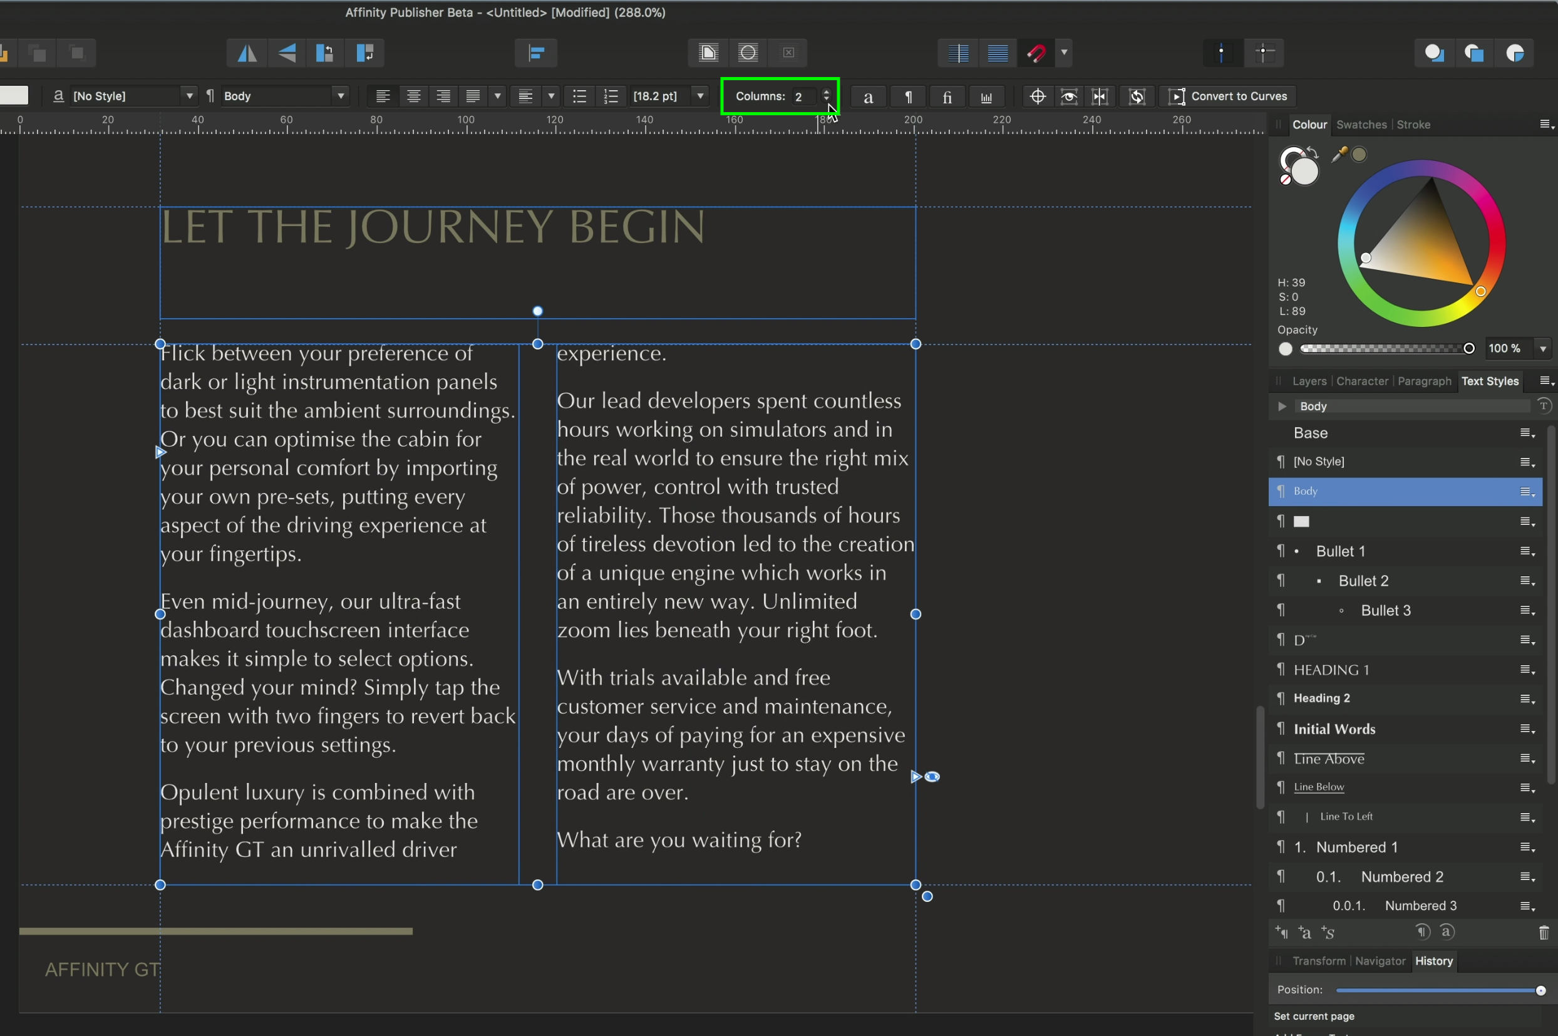1558x1036 pixels.
Task: Toggle the snapping magnet button
Action: [1036, 53]
